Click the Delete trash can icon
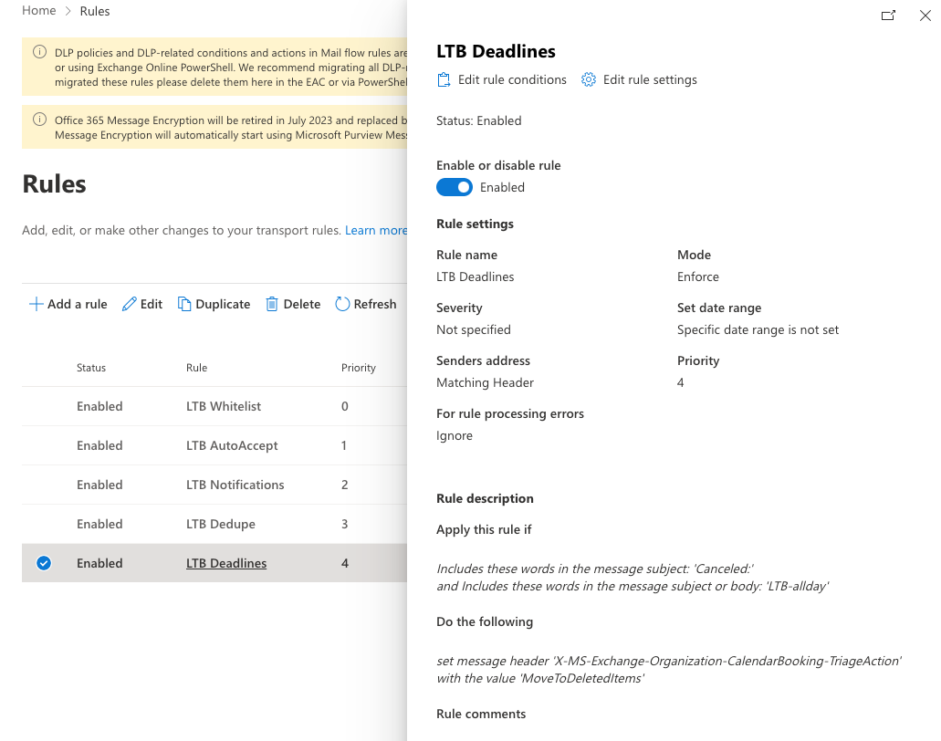The image size is (941, 741). (x=272, y=304)
